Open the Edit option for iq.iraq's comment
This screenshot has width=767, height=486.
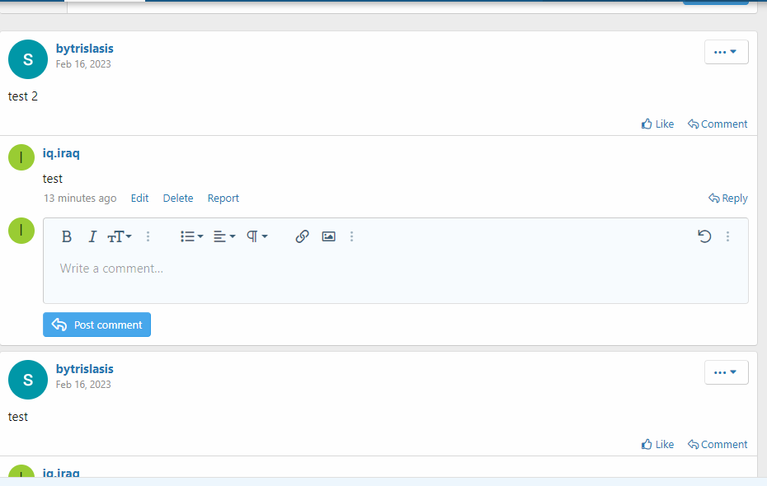(139, 198)
